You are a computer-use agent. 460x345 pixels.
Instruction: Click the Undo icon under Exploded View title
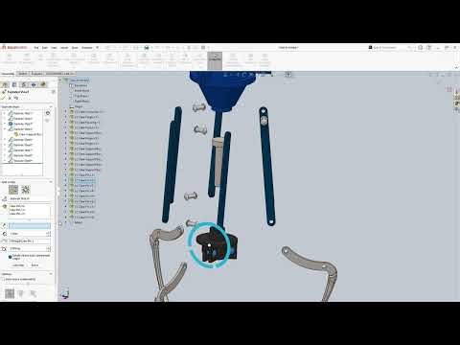coord(16,98)
